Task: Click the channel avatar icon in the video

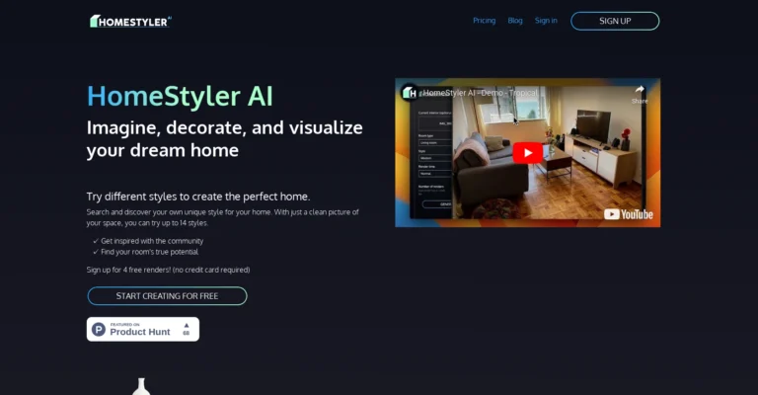Action: [409, 92]
